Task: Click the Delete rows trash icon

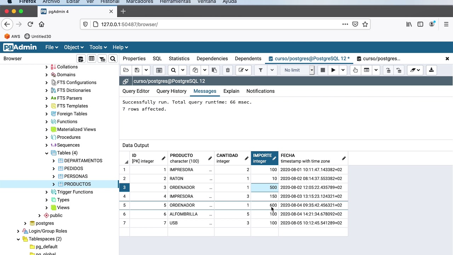Action: coord(228,70)
